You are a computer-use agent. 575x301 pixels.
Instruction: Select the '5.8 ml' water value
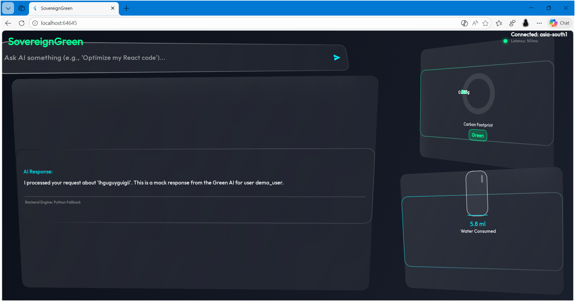click(x=478, y=224)
